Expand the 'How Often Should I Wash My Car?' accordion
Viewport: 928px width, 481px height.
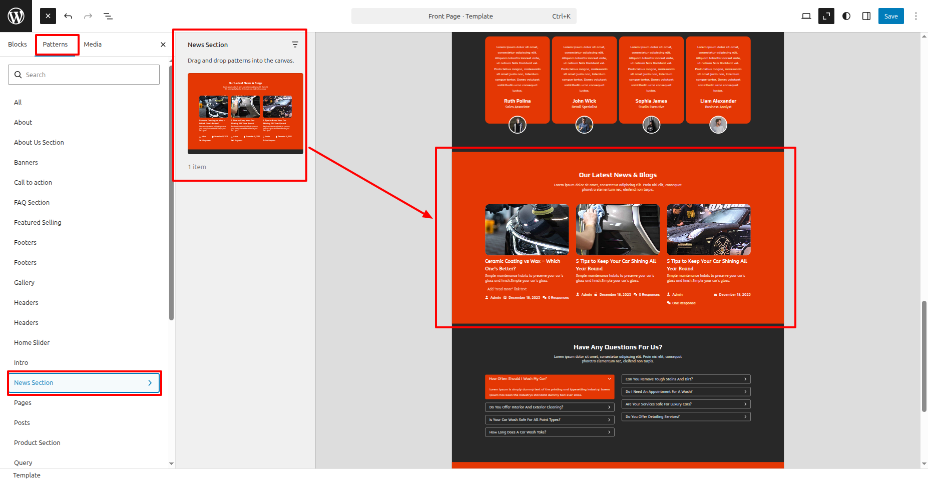click(x=549, y=379)
